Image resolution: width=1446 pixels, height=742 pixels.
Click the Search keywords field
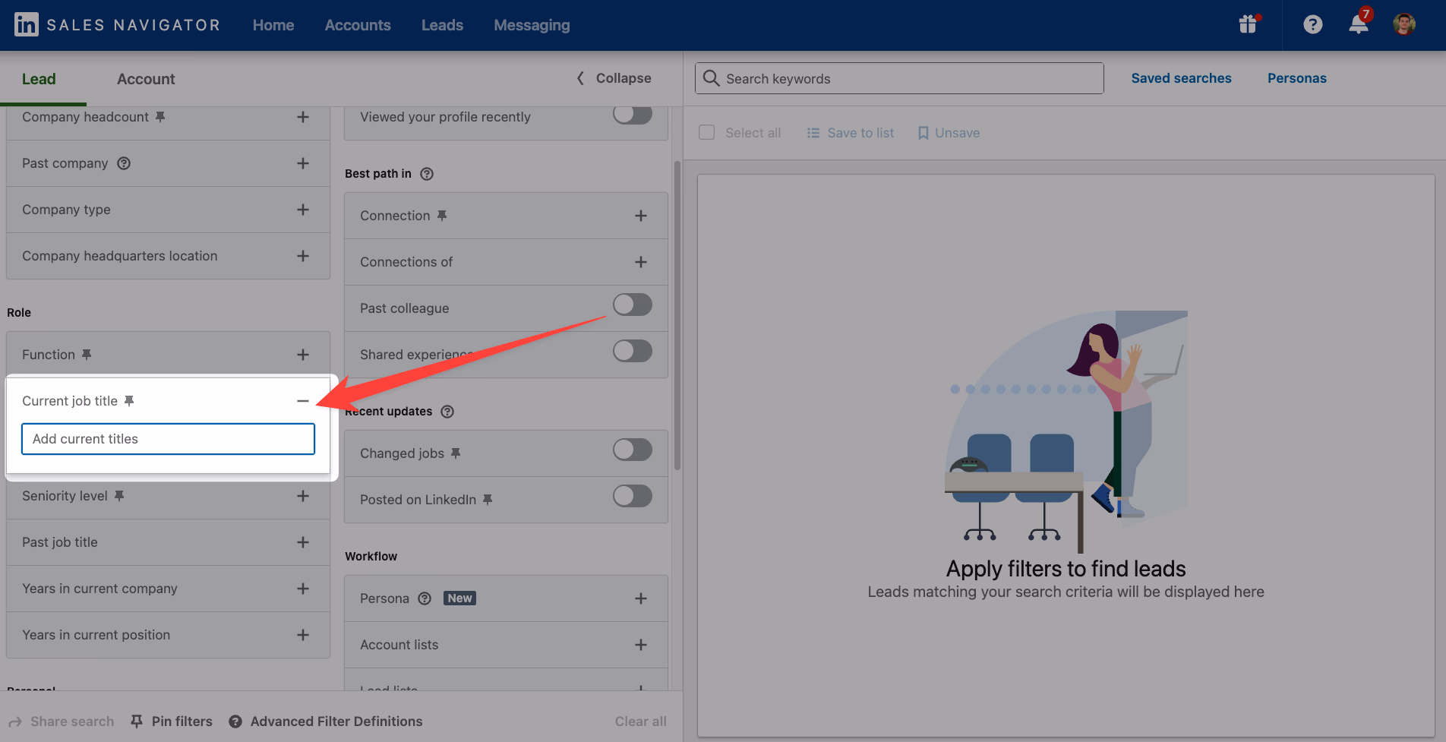point(899,78)
